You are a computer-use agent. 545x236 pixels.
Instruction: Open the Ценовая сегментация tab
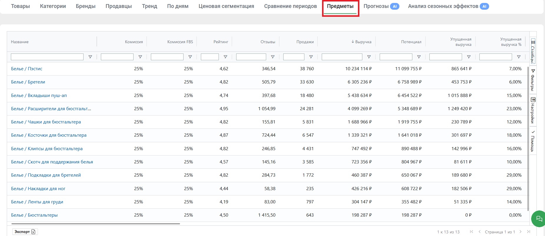pyautogui.click(x=226, y=6)
